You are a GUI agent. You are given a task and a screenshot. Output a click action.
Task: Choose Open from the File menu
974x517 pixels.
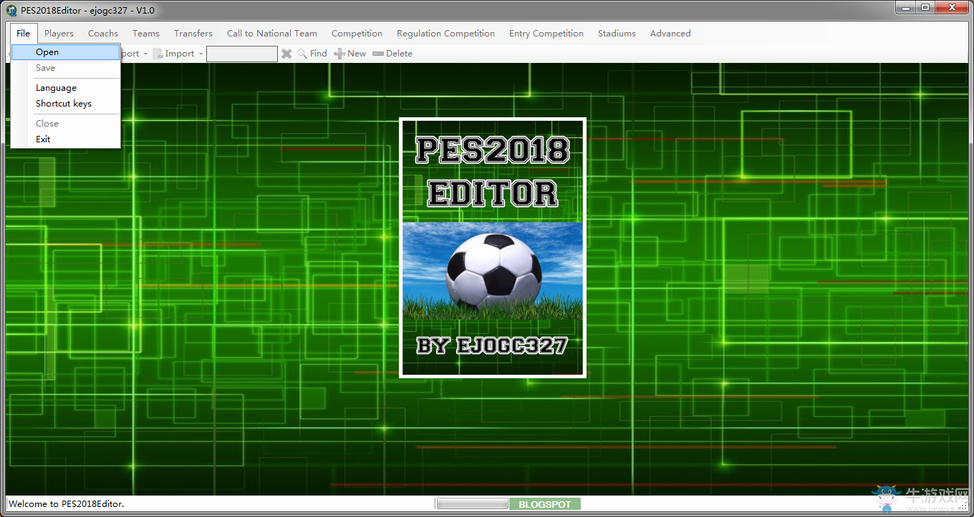click(x=65, y=52)
